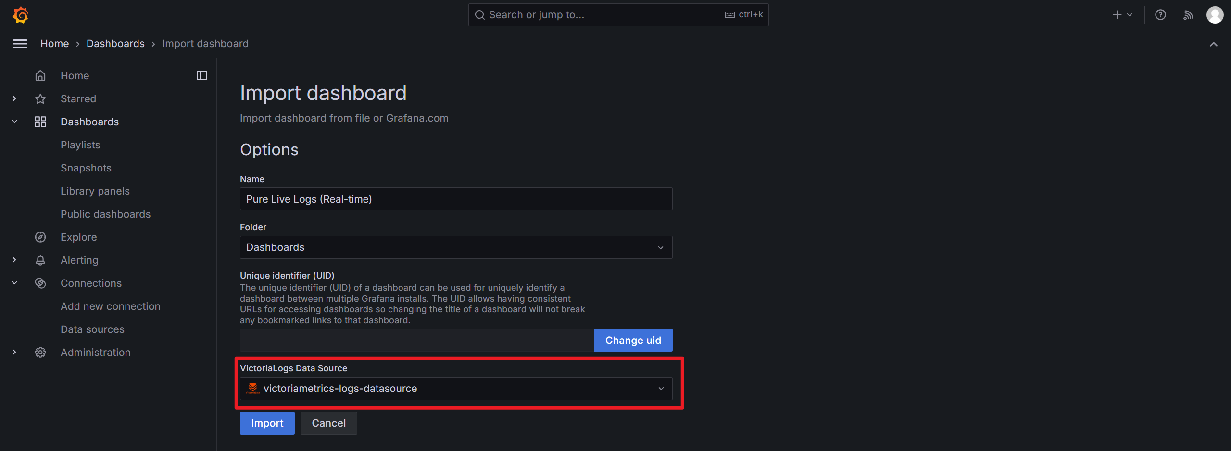Click the search magnifier icon

click(479, 15)
